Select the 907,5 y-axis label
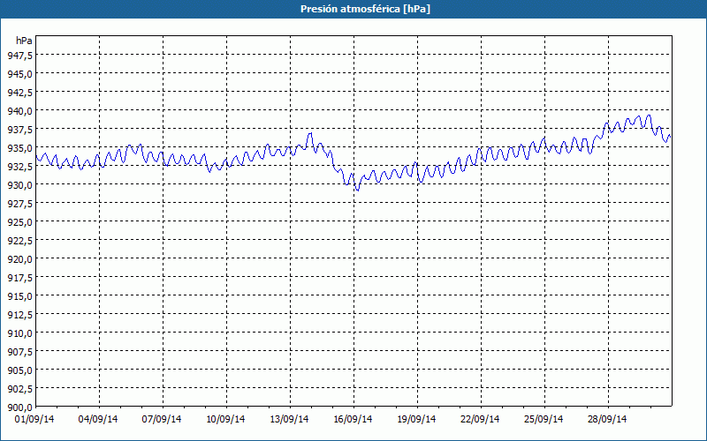 (x=19, y=352)
